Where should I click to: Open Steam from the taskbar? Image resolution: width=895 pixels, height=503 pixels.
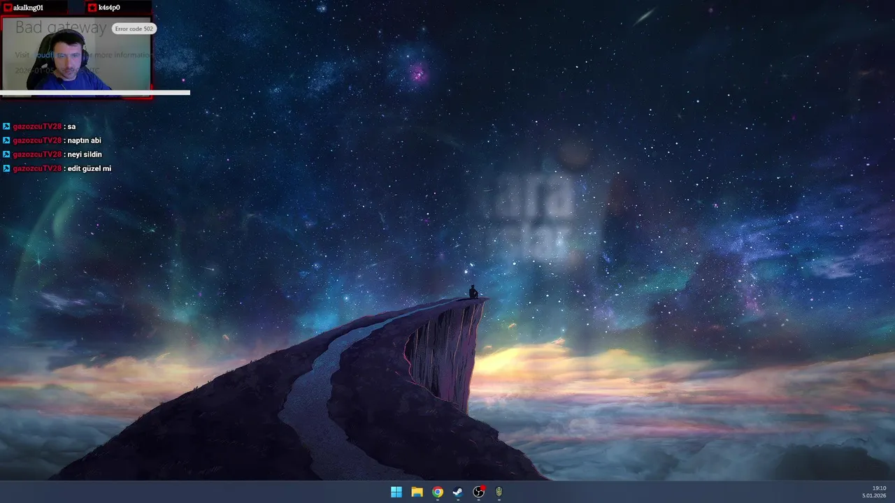(458, 492)
